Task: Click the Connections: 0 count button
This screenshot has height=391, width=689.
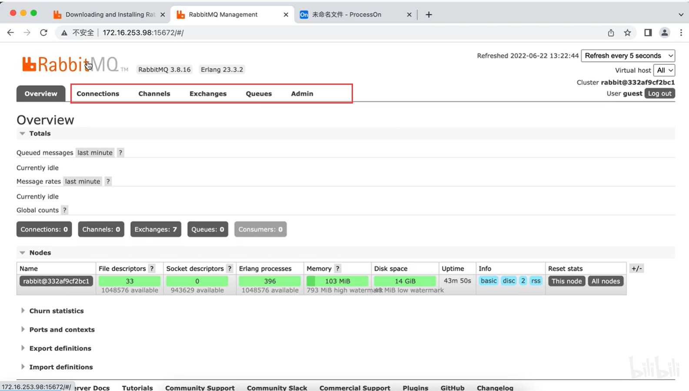Action: 44,229
